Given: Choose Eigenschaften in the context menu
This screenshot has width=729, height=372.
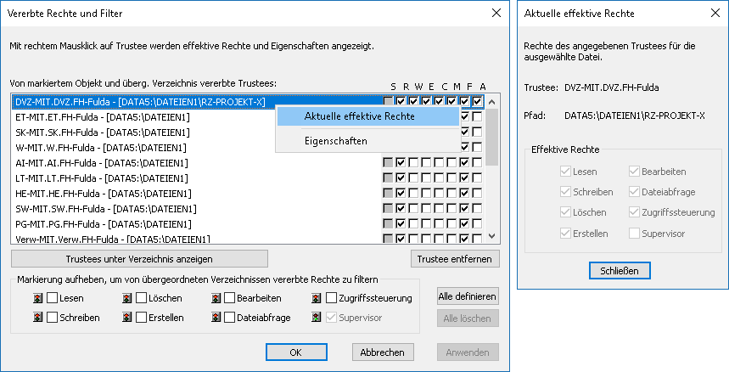Looking at the screenshot, I should coord(335,141).
